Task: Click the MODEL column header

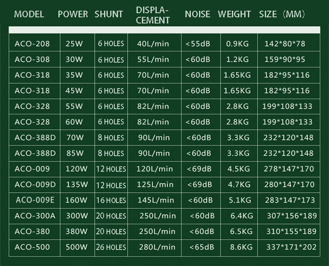Action: (29, 14)
